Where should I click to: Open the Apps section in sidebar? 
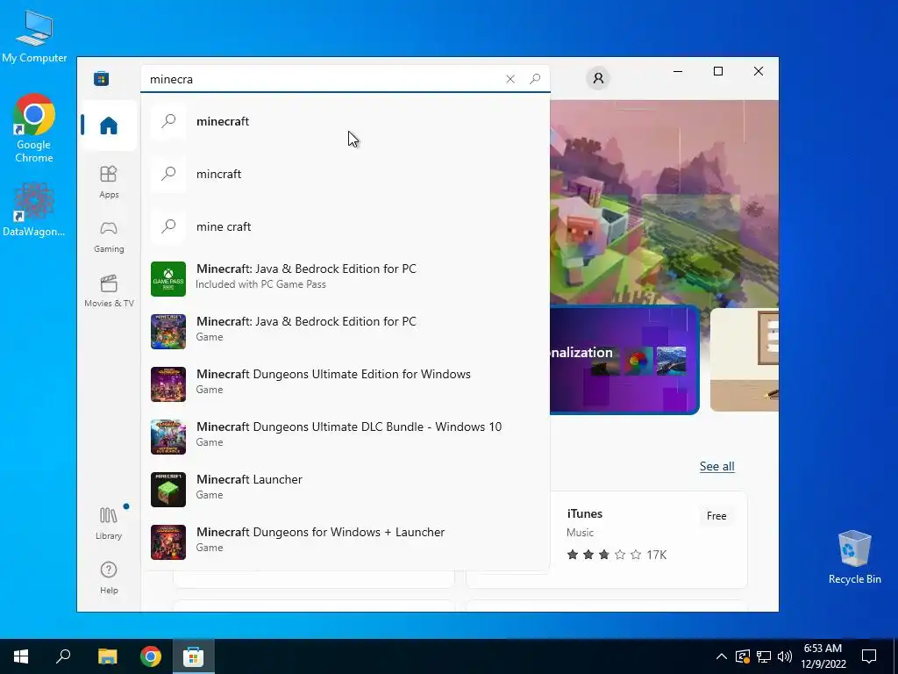tap(108, 182)
